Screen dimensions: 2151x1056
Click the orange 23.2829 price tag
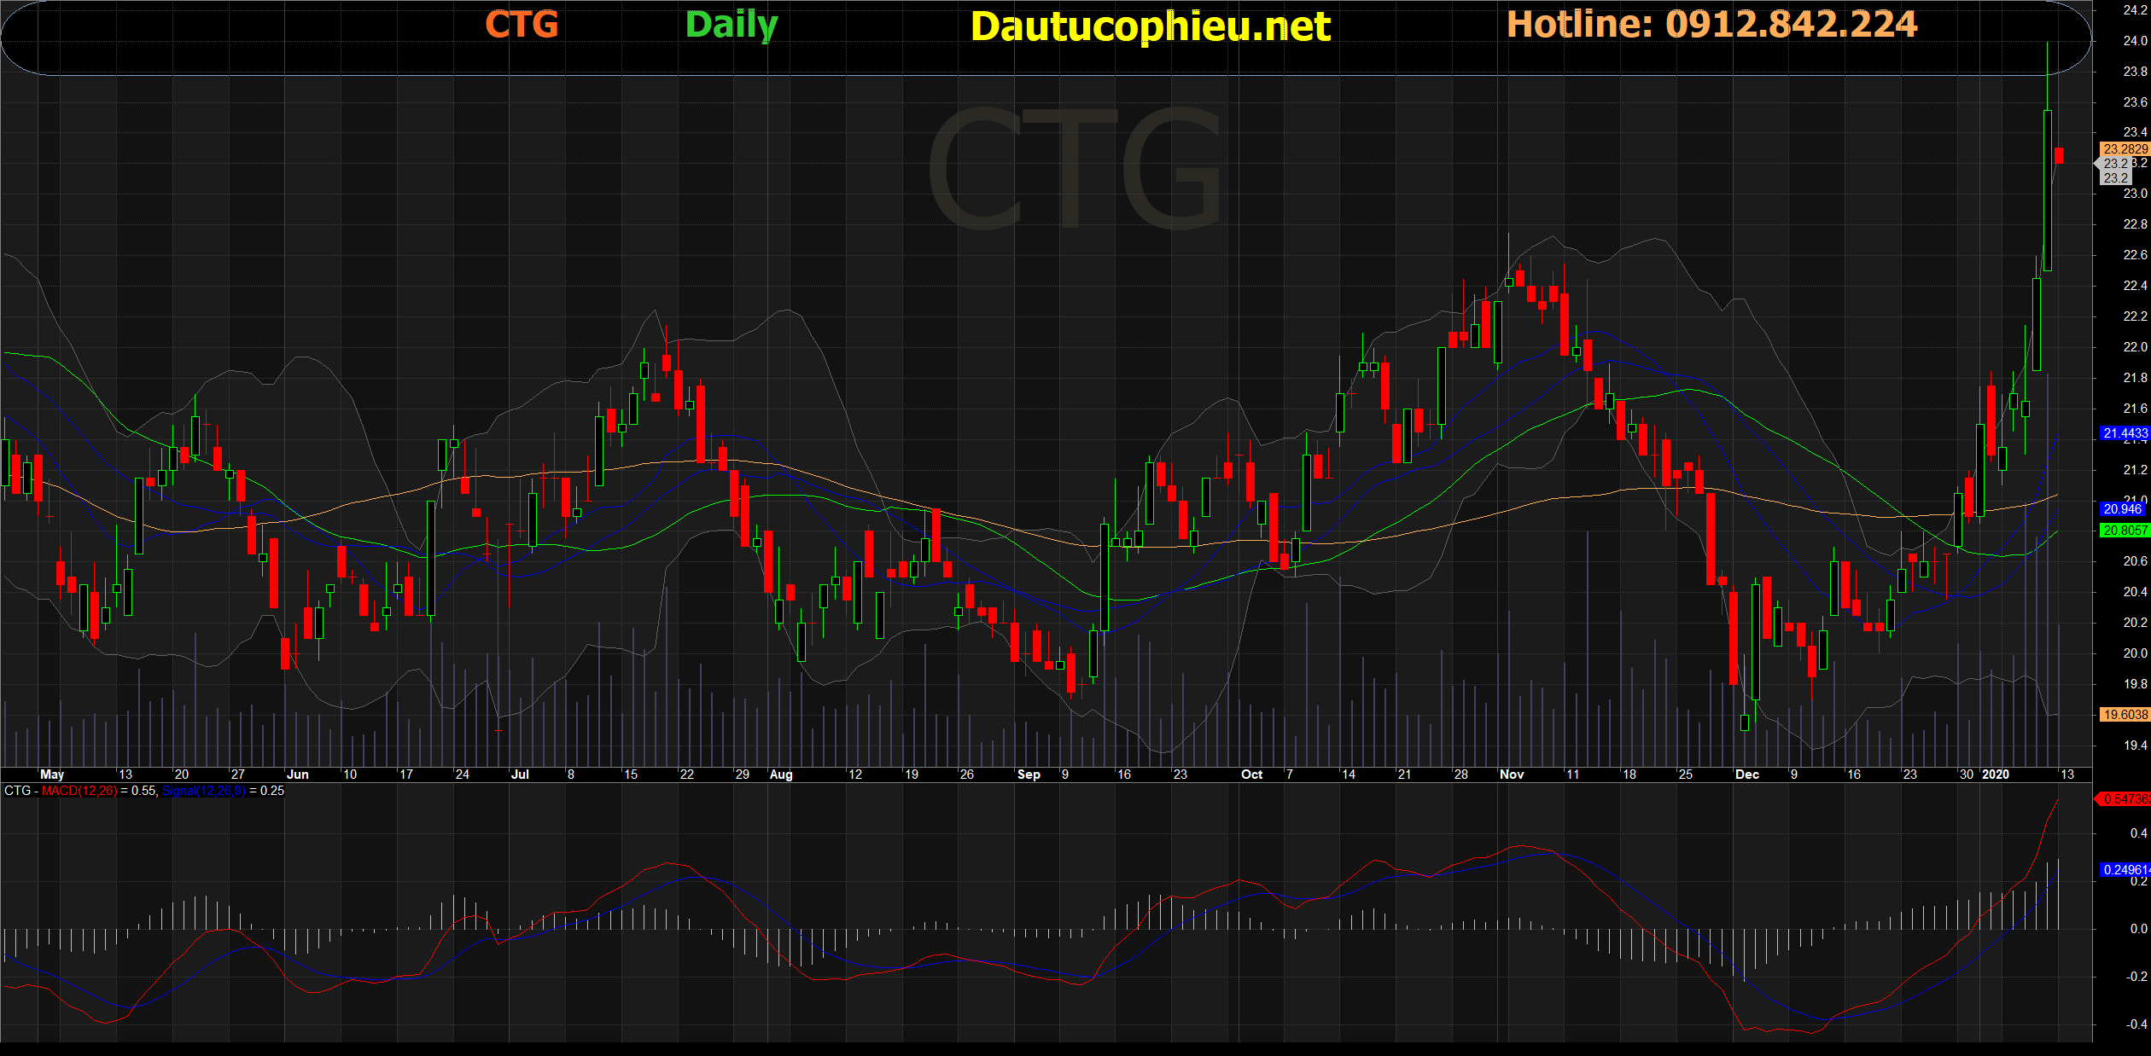[2125, 148]
